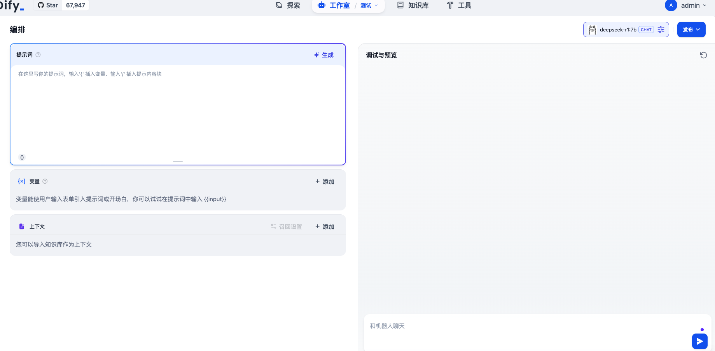Open the 召回设置 retrieval settings icon
The height and width of the screenshot is (351, 715).
pyautogui.click(x=273, y=226)
